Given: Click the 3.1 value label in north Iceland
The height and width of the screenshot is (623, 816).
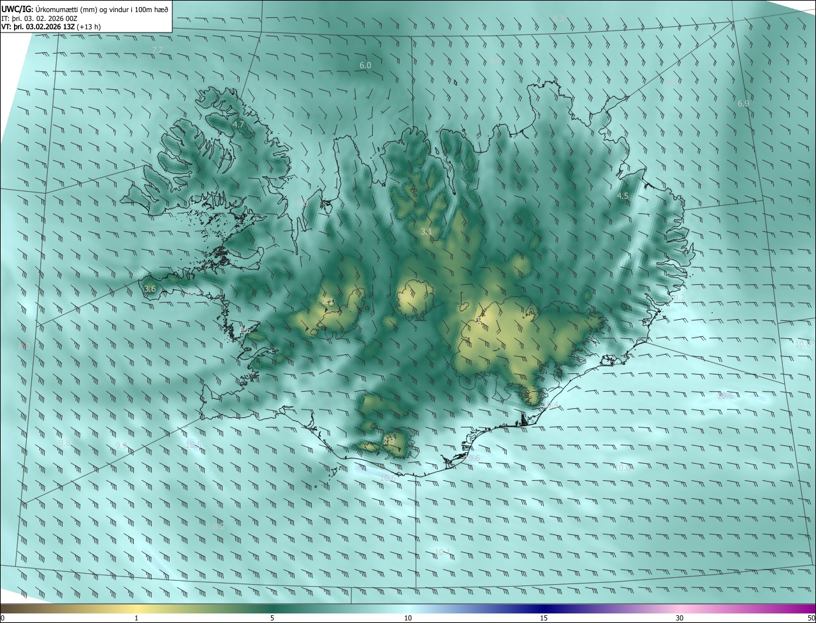Looking at the screenshot, I should 426,232.
